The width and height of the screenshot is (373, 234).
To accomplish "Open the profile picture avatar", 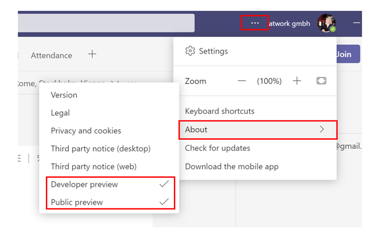I will coord(327,23).
